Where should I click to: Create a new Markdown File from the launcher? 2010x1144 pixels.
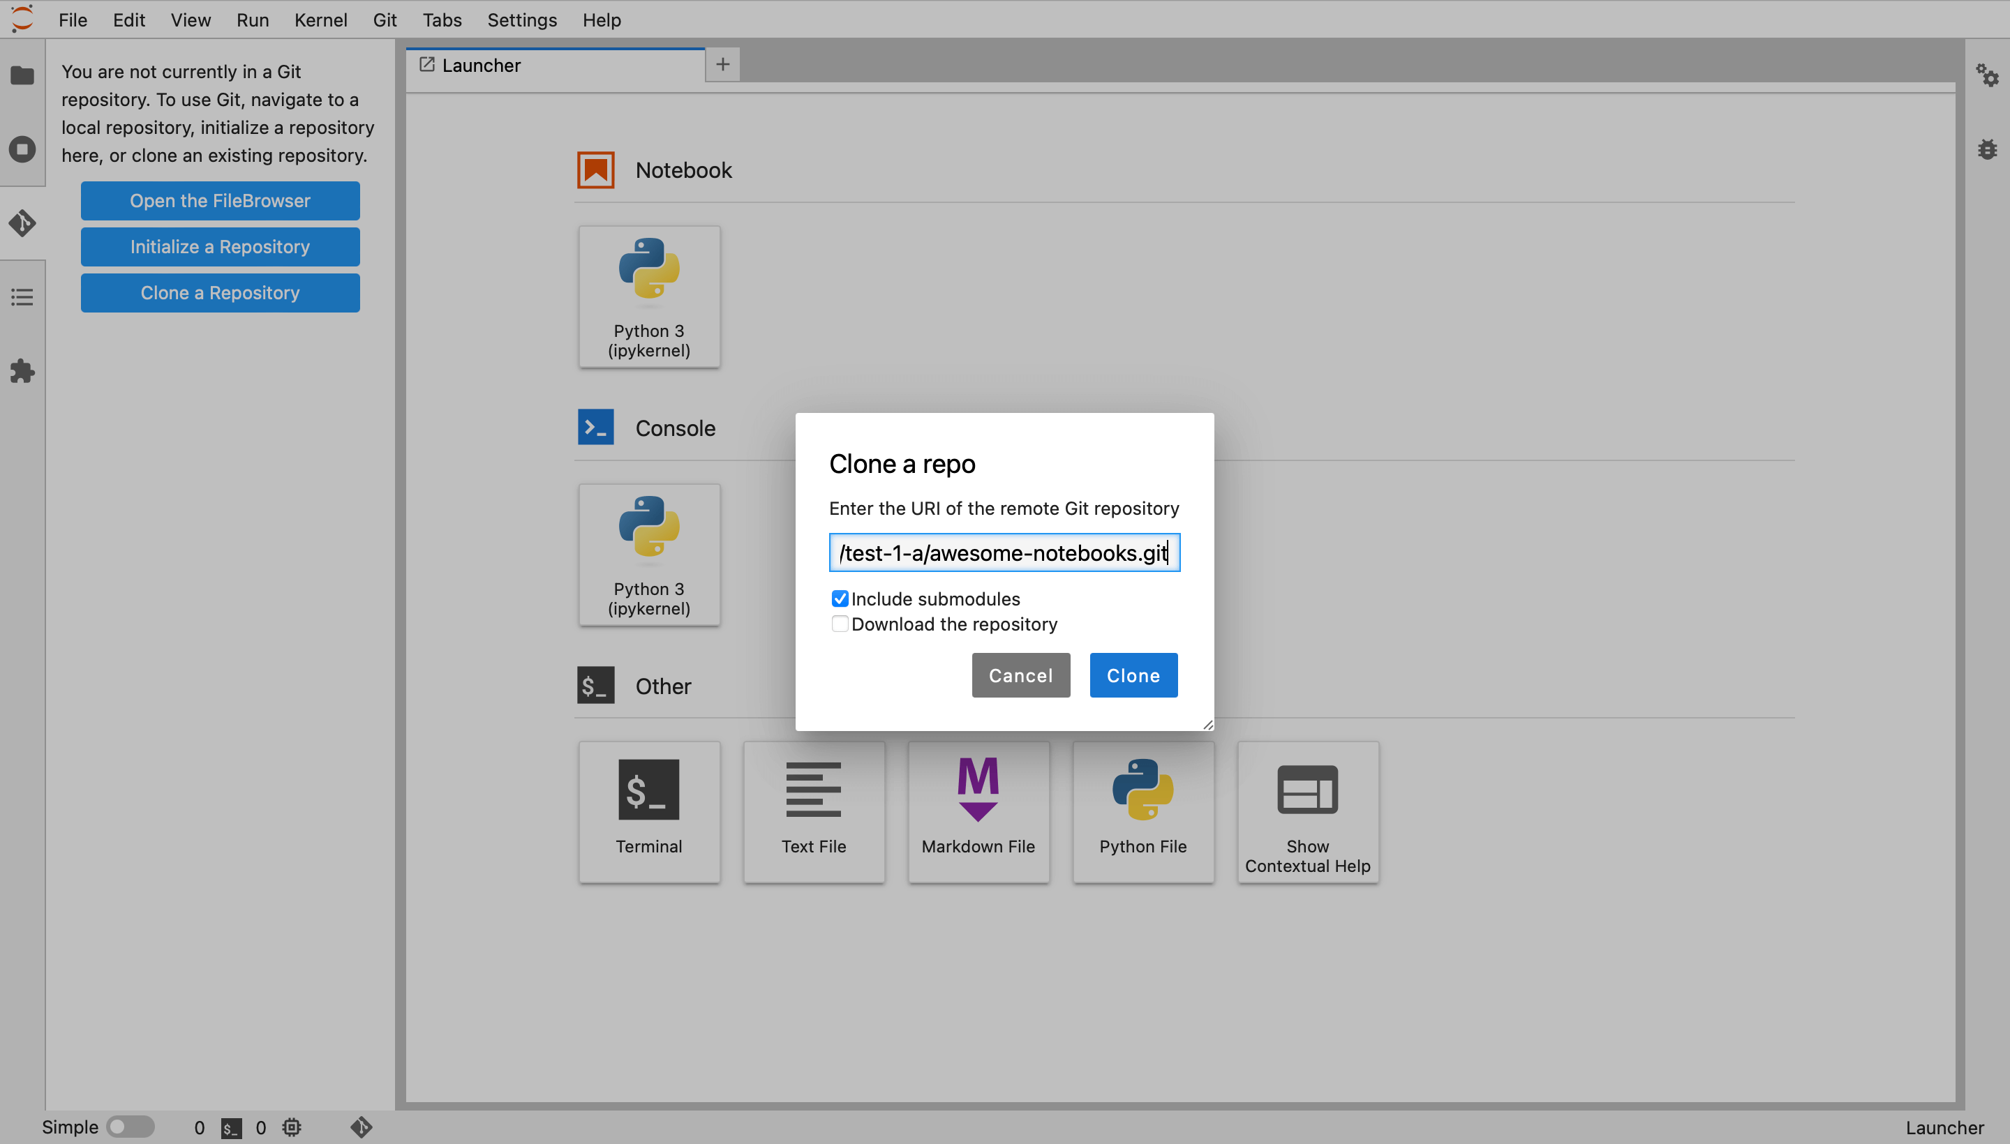pos(977,811)
